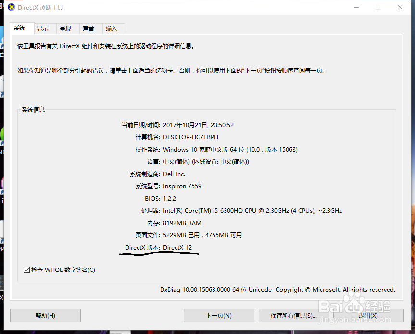
Task: Exit the tool with 退出(X)
Action: [368, 315]
